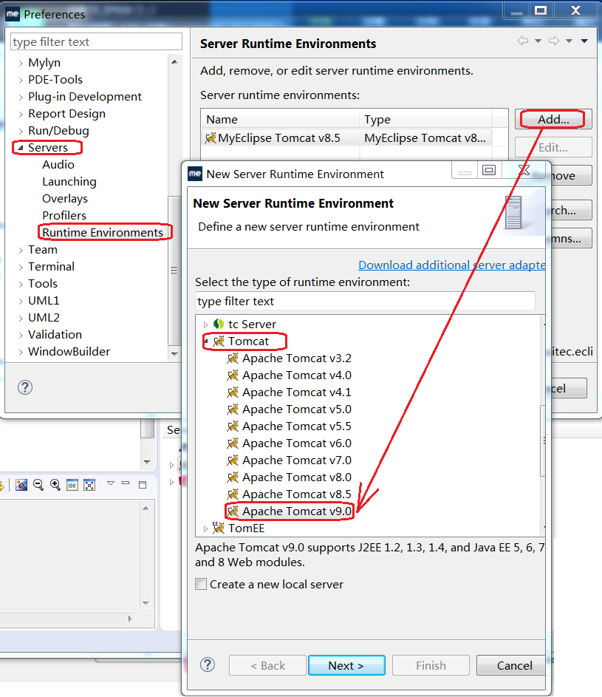Select Terminal preferences item
602x697 pixels.
[51, 267]
